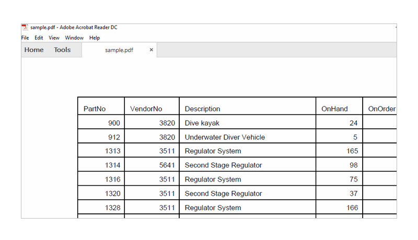Open the Help menu

[94, 38]
